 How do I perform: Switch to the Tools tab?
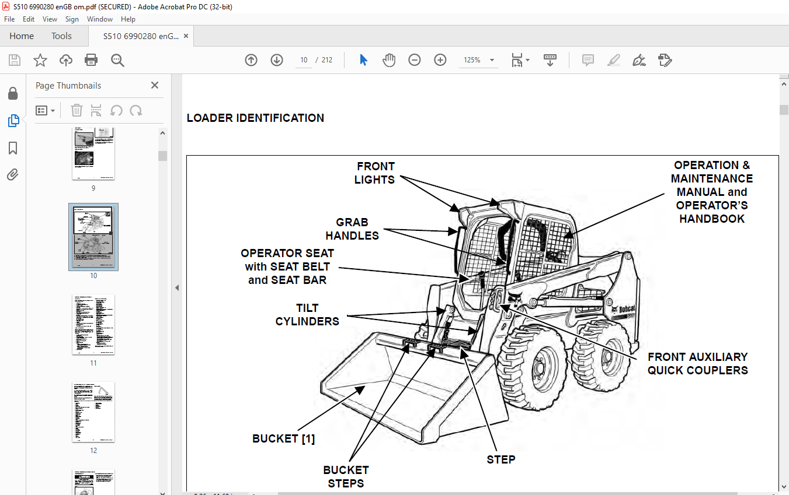(x=61, y=36)
